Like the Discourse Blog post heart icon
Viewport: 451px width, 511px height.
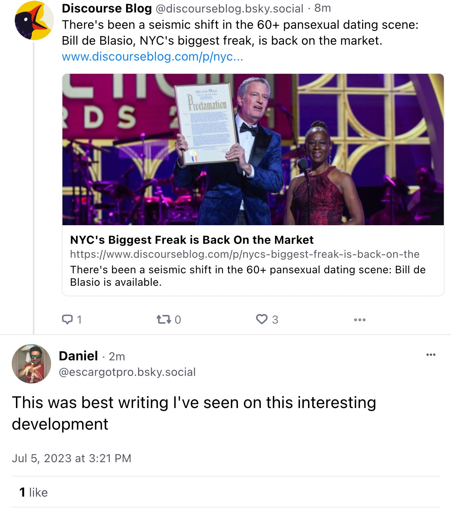[261, 319]
